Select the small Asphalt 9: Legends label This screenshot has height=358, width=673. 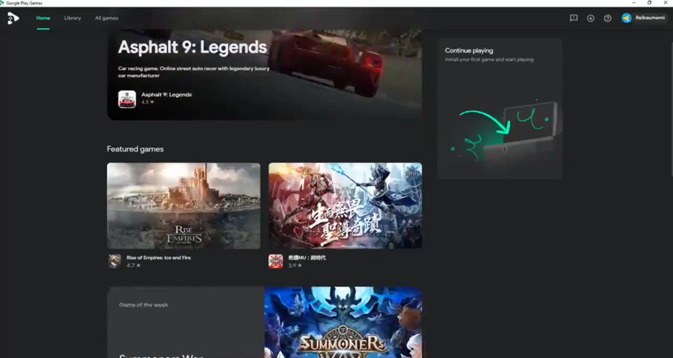(x=166, y=95)
